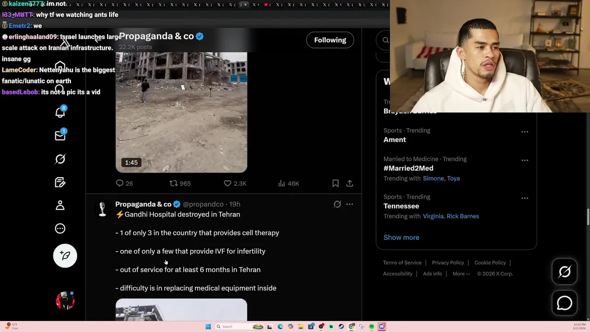Open more options for the Gandhi Hospital post

point(350,204)
